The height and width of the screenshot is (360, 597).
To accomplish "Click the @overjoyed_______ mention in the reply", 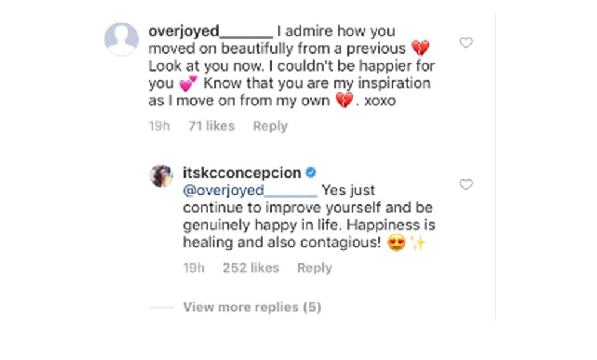I will click(250, 191).
